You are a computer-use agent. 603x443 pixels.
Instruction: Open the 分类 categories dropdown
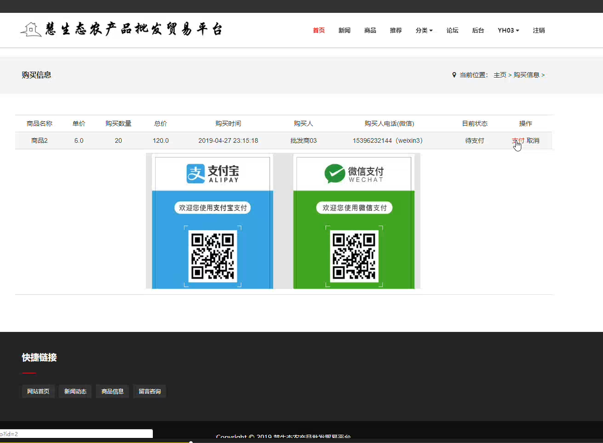pos(424,30)
